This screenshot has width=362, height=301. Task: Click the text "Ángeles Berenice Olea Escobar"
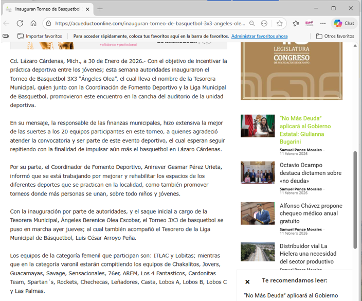(x=101, y=220)
